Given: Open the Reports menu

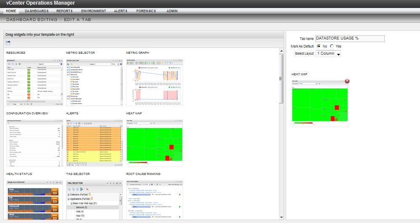Looking at the screenshot, I should click(64, 11).
